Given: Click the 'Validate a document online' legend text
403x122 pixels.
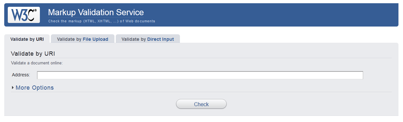Looking at the screenshot, I should click(37, 63).
